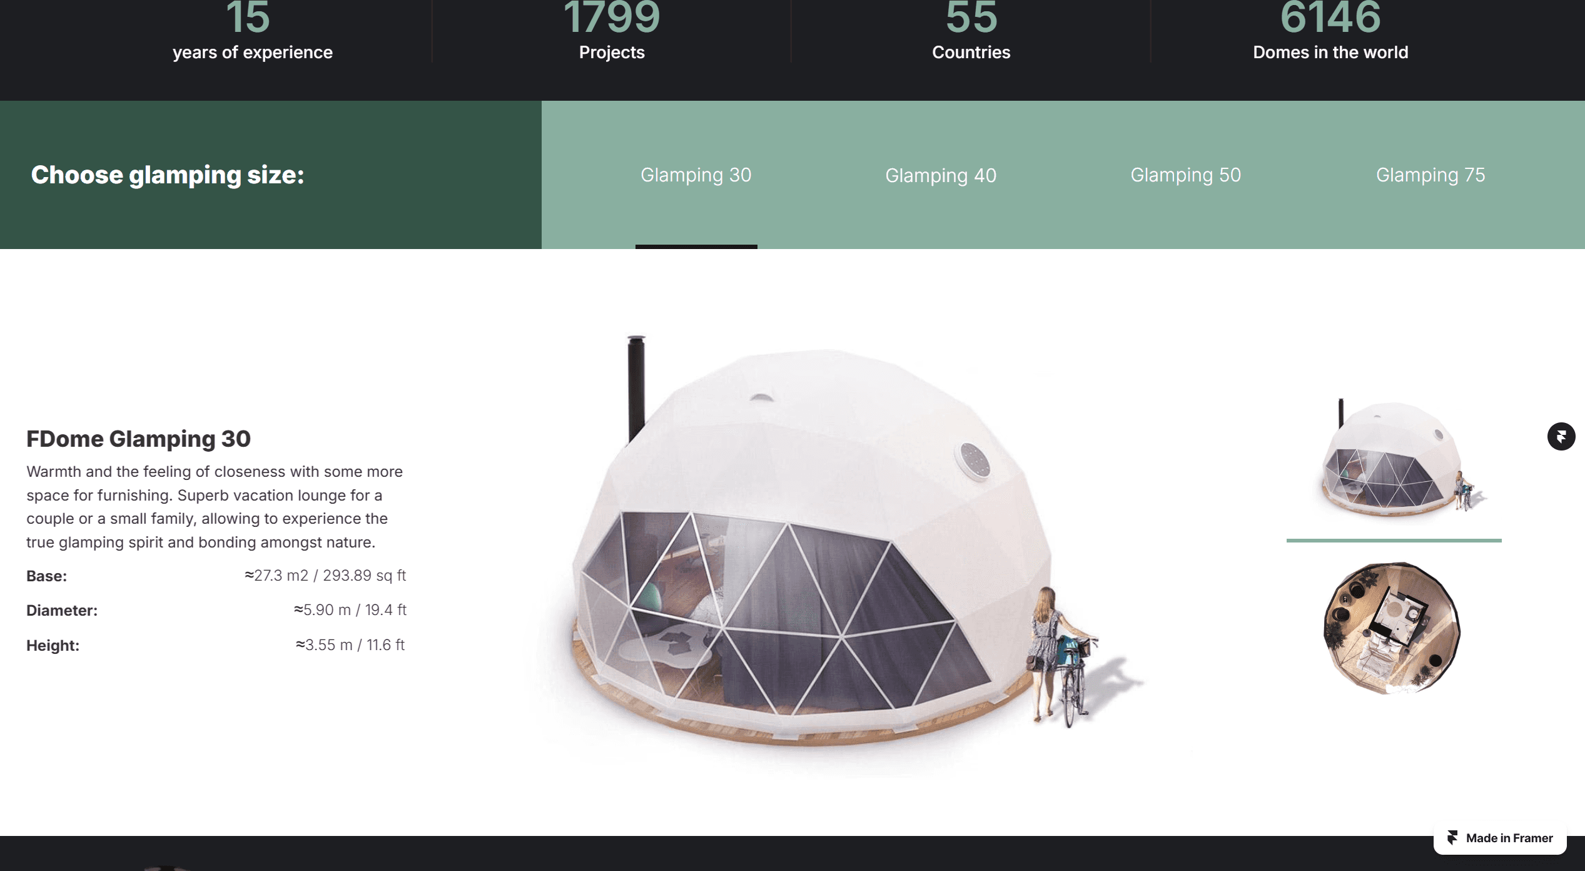The image size is (1585, 871).
Task: Switch to the Glamping 50 tab
Action: pos(1185,175)
